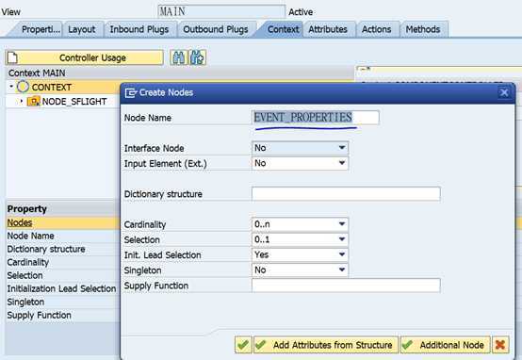Image resolution: width=522 pixels, height=360 pixels.
Task: Click the Node Name property row
Action: click(63, 236)
